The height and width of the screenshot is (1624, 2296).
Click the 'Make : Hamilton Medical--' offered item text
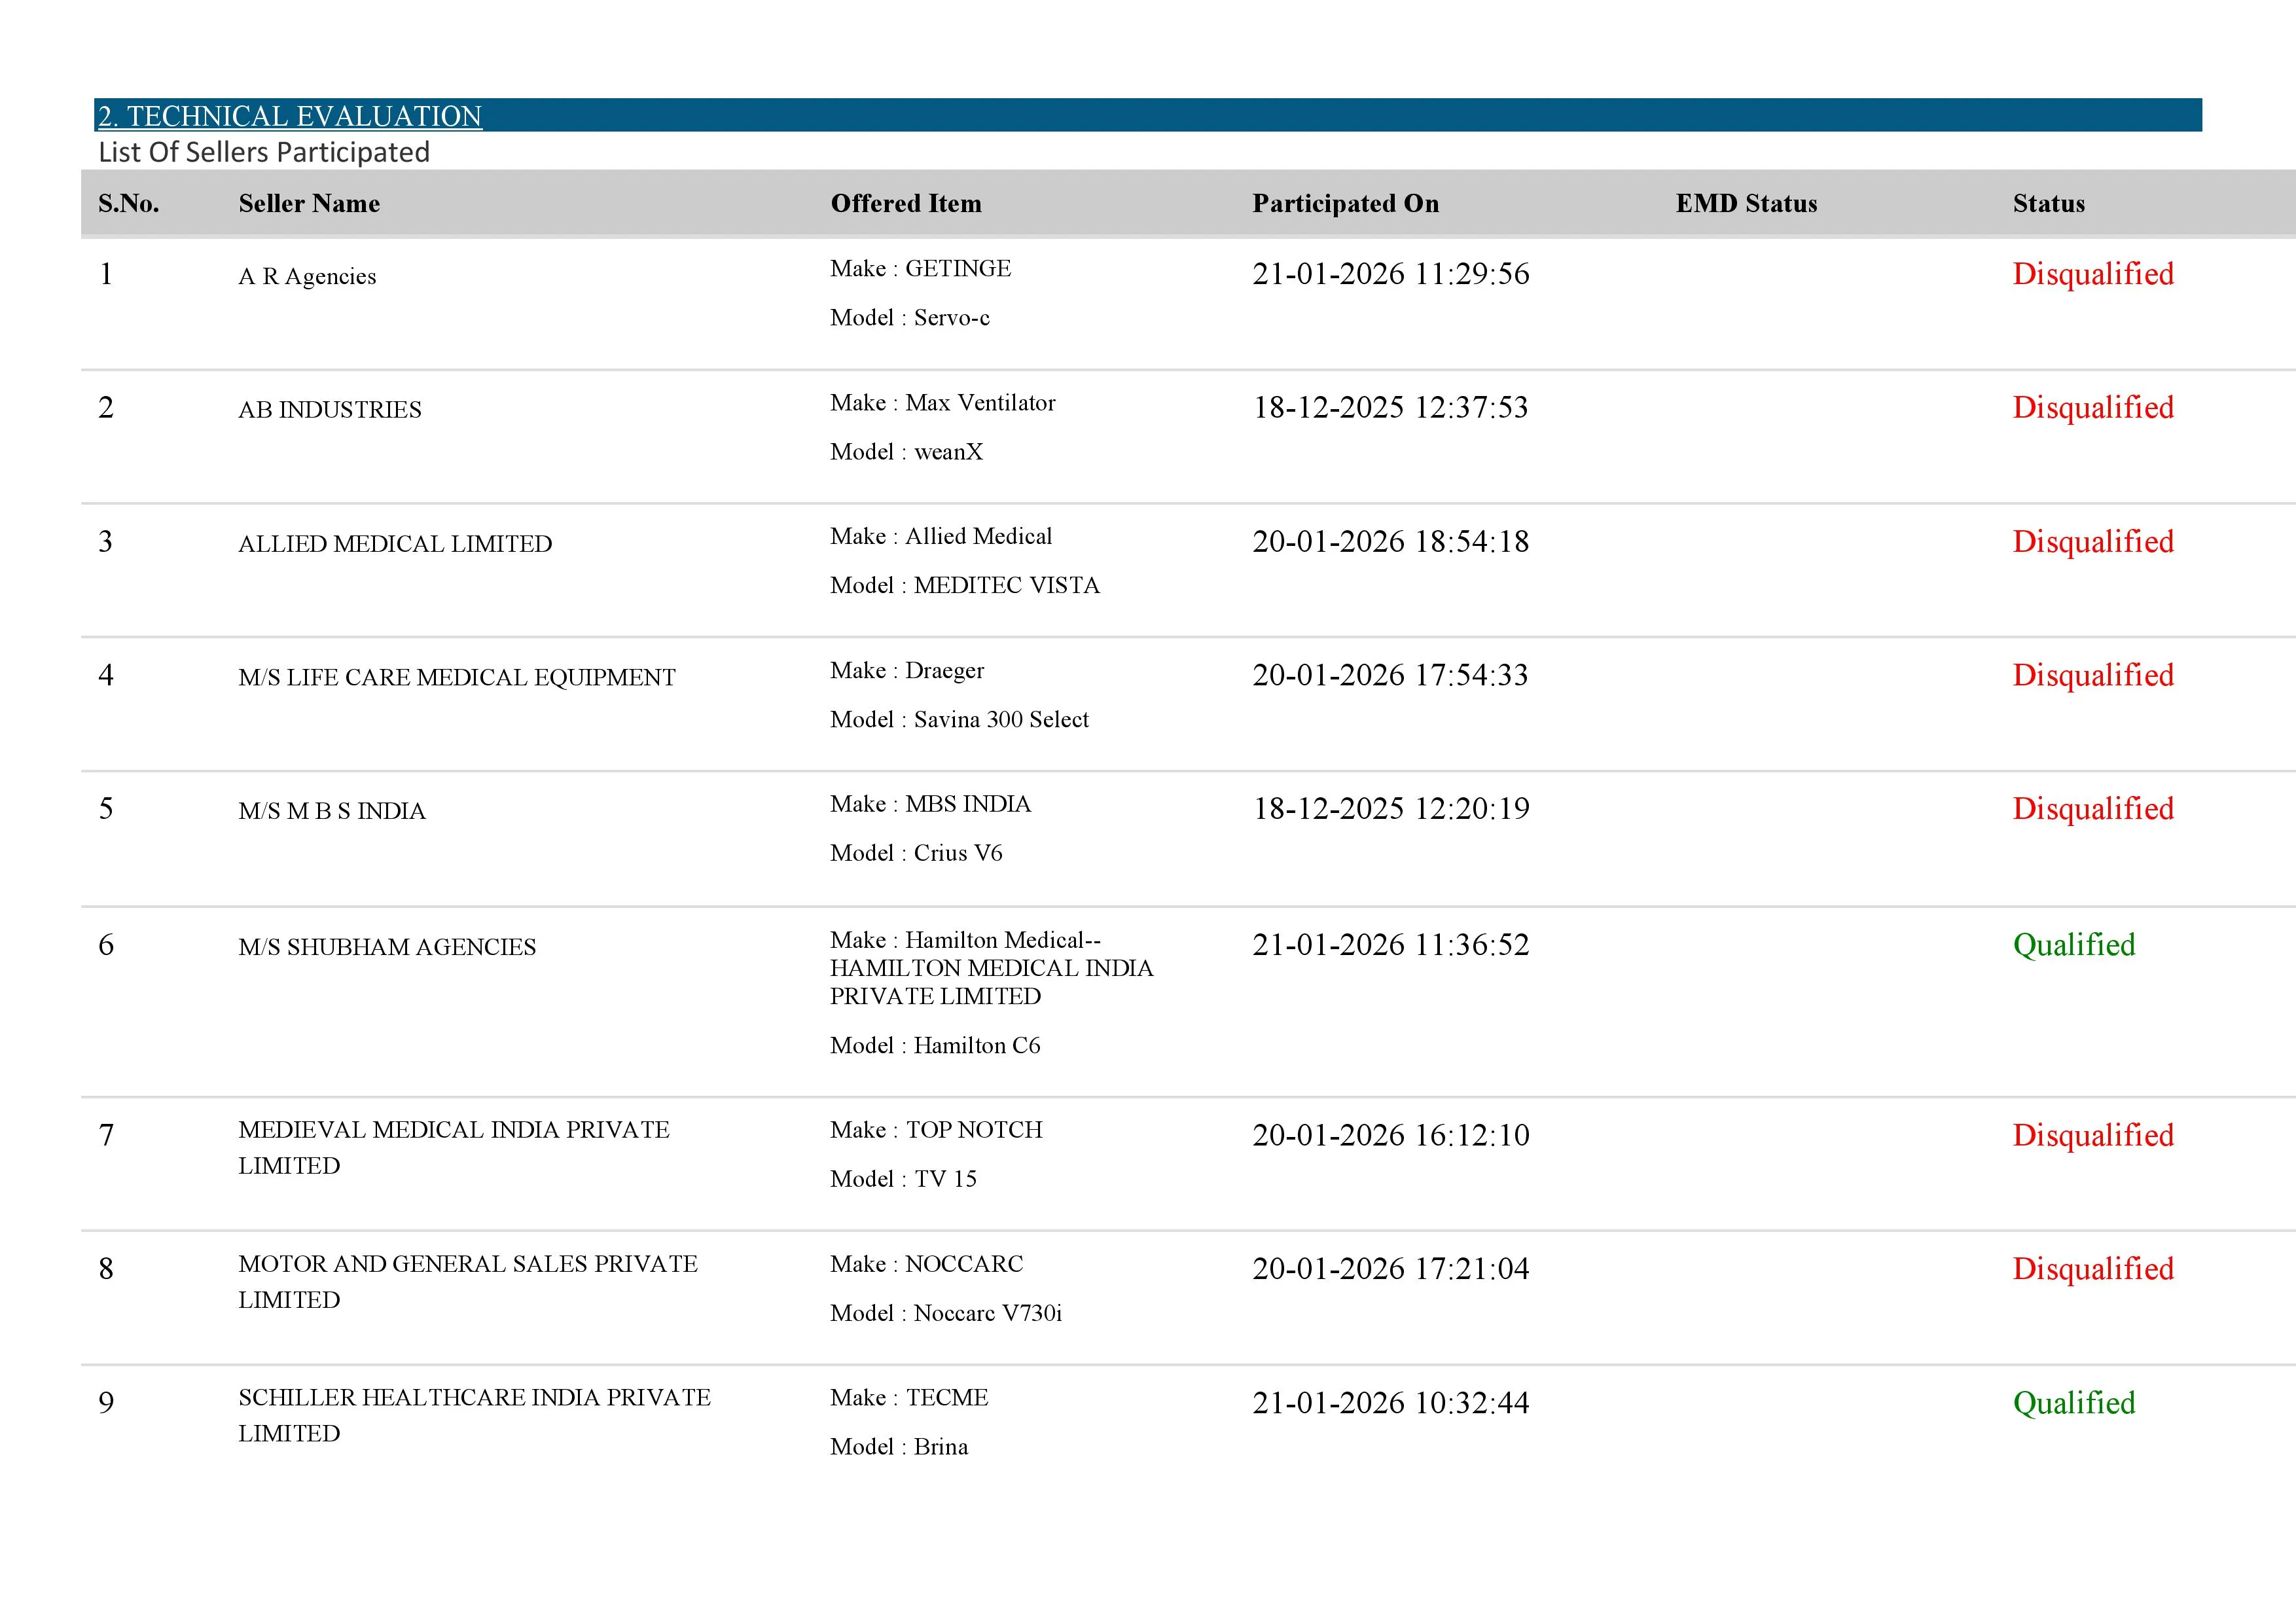coord(992,968)
